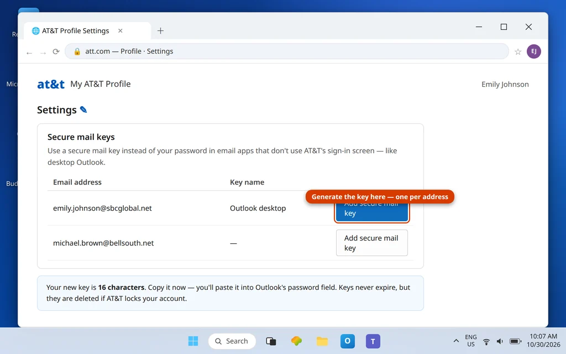Click the at&t logo
The width and height of the screenshot is (566, 354).
click(x=51, y=84)
